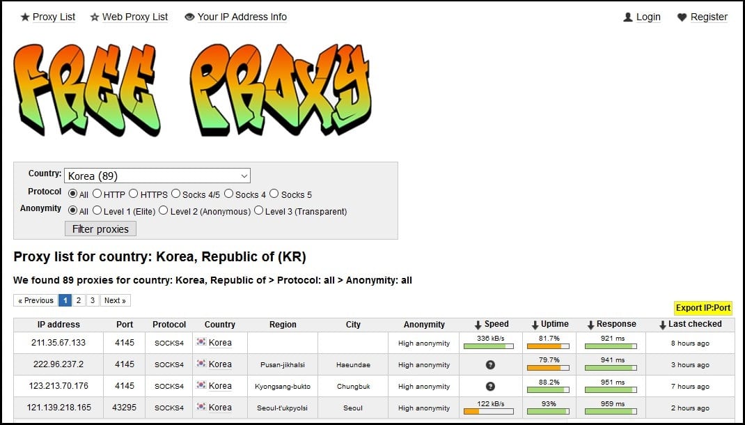Screen dimensions: 745x425
Task: Click the Seoul-t'ukpyolsi region cell
Action: tap(283, 408)
